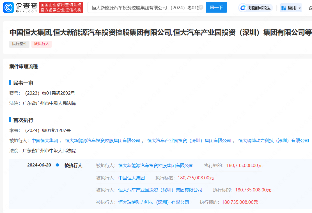
Task: Open 知彼阿尔法 AI assistant
Action: 256,8
